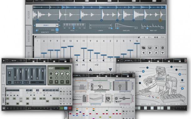
Task: Click the red diamond icon in effects window header
Action: [134, 75]
